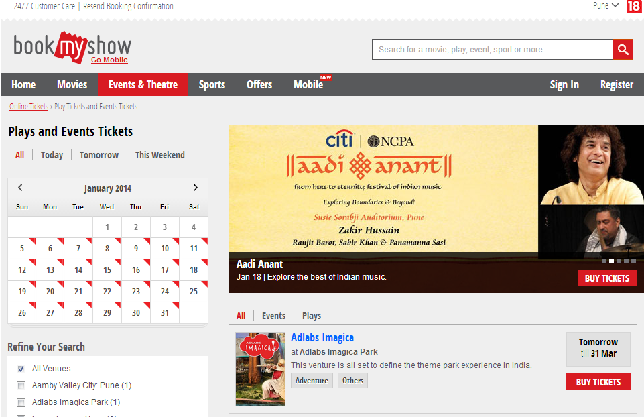Switch listing to Plays tab
The height and width of the screenshot is (417, 644).
pos(312,316)
